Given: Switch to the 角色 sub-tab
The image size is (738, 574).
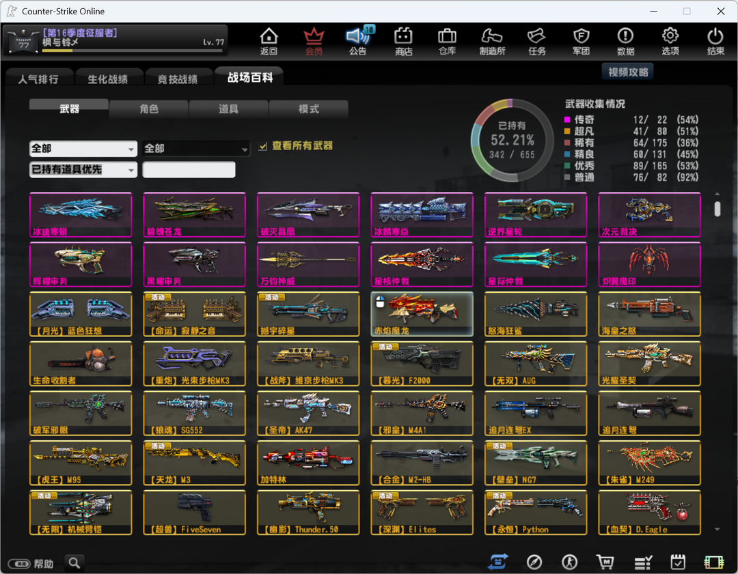Looking at the screenshot, I should (x=149, y=109).
